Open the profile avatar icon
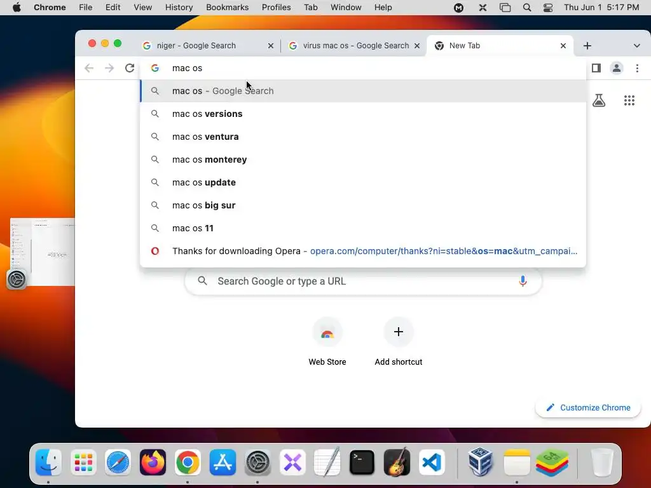This screenshot has height=488, width=651. 617,68
